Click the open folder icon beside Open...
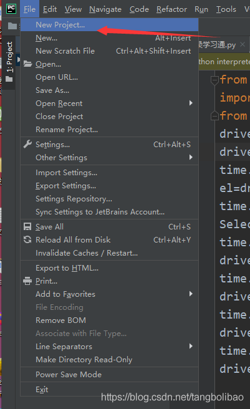This screenshot has width=250, height=409. (27, 64)
